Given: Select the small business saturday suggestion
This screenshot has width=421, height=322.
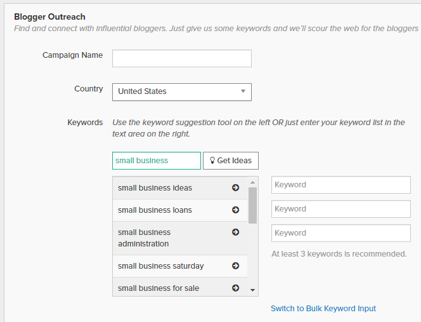Looking at the screenshot, I should click(161, 266).
